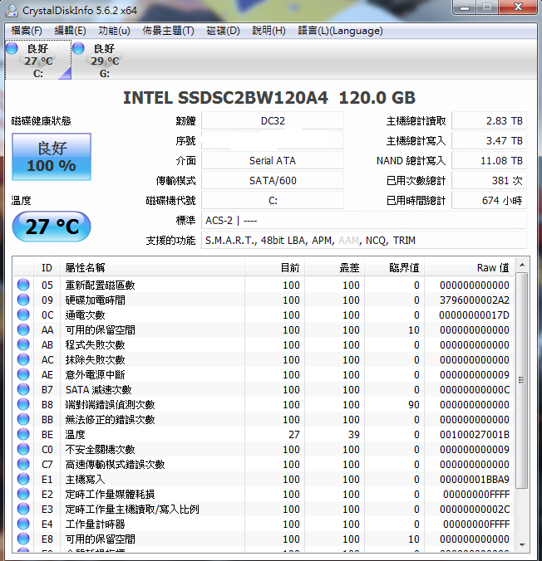Click the status orb for ID AE row
Viewport: 542px width, 561px height.
pyautogui.click(x=23, y=374)
